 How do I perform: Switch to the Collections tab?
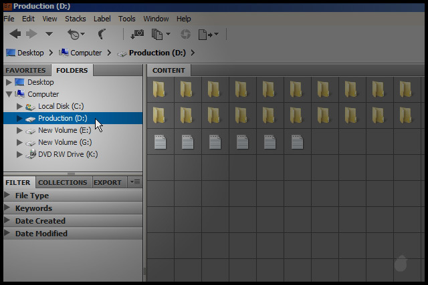[62, 182]
